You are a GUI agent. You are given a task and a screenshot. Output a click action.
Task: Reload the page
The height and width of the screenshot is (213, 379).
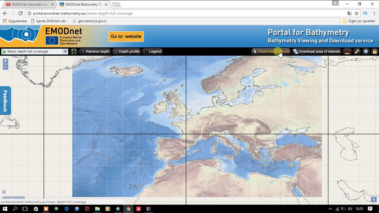coord(20,13)
